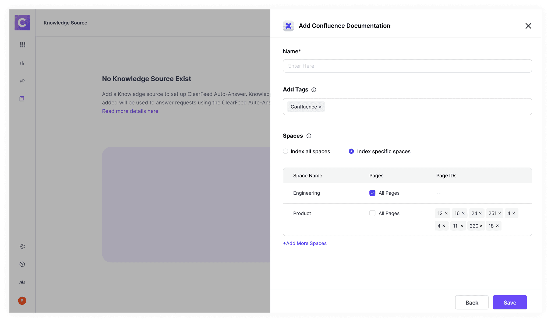Open the Knowledge Source book icon
The height and width of the screenshot is (322, 551).
[22, 99]
